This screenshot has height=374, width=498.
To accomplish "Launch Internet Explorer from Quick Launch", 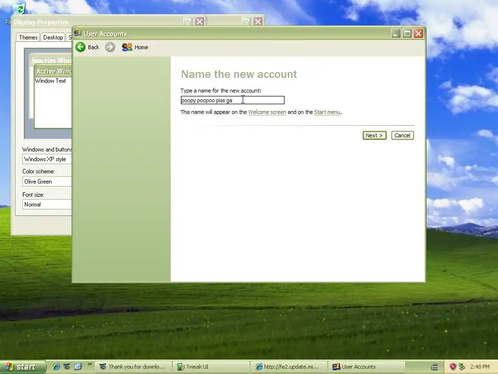I will click(56, 367).
